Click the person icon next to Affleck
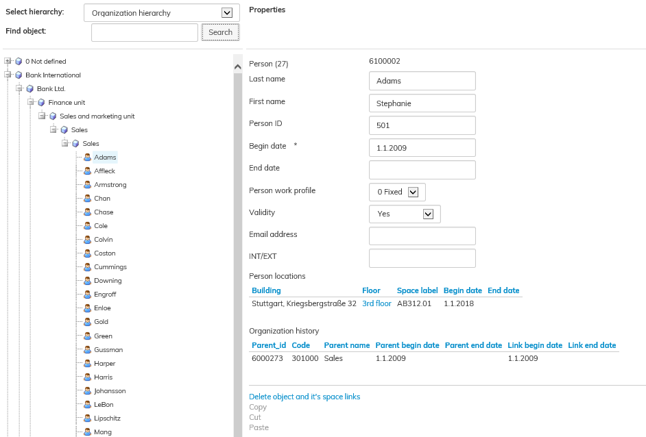Image resolution: width=646 pixels, height=437 pixels. (x=88, y=171)
